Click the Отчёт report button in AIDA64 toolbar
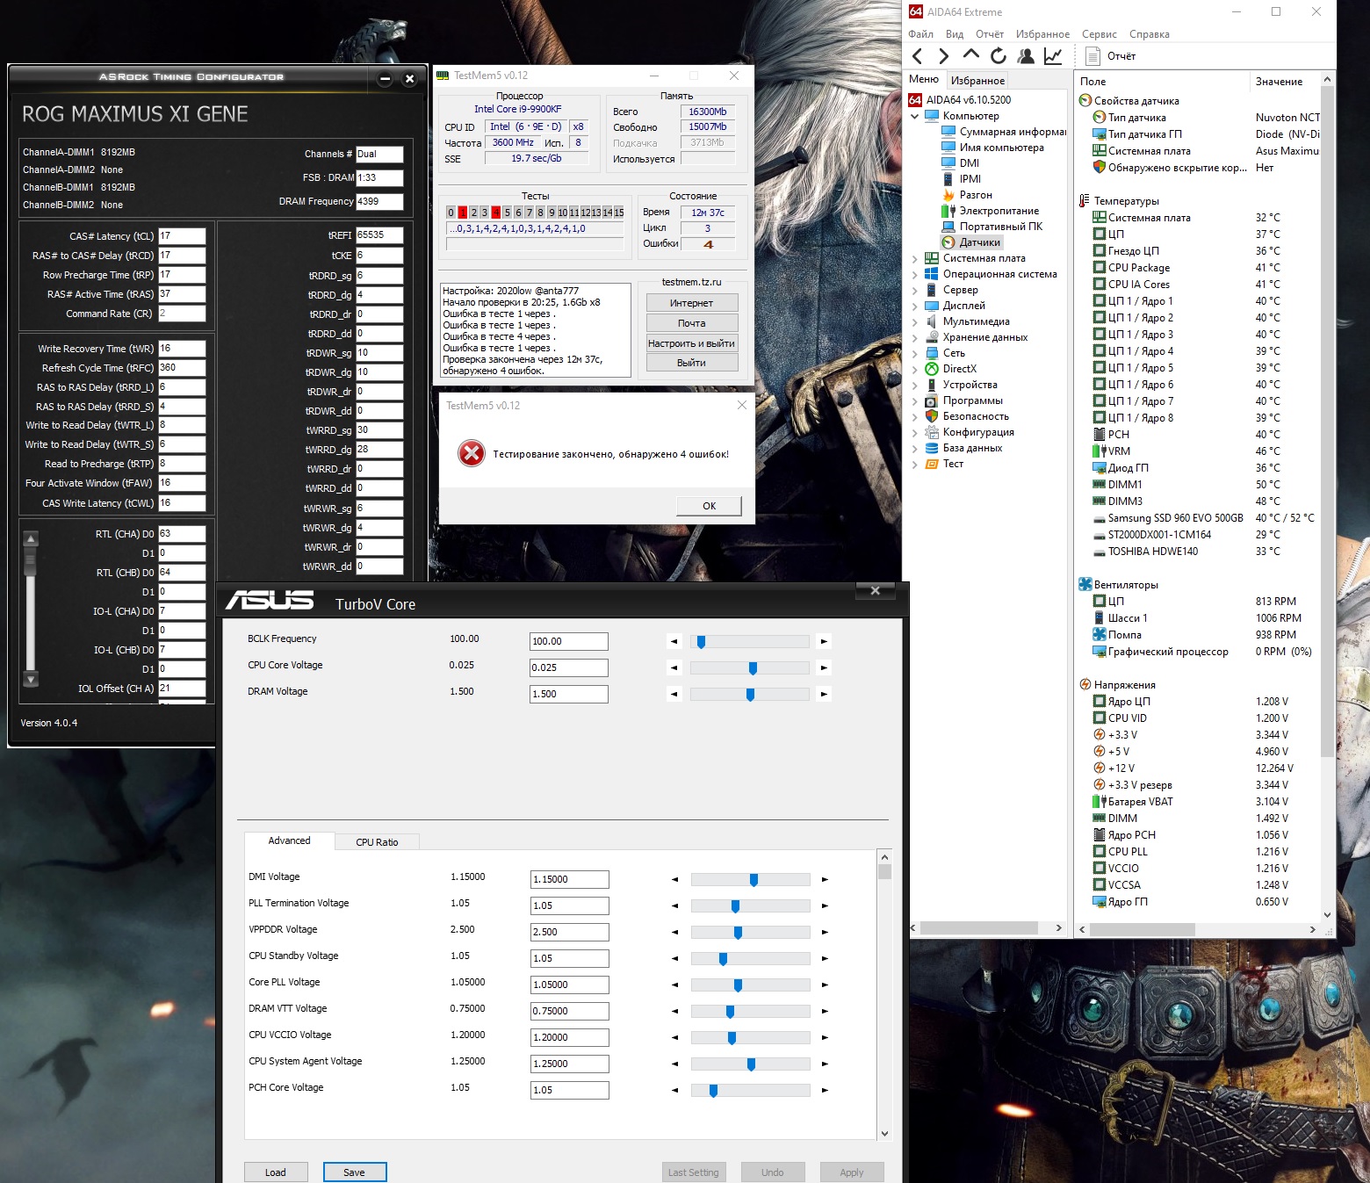This screenshot has height=1183, width=1370. pos(1111,56)
